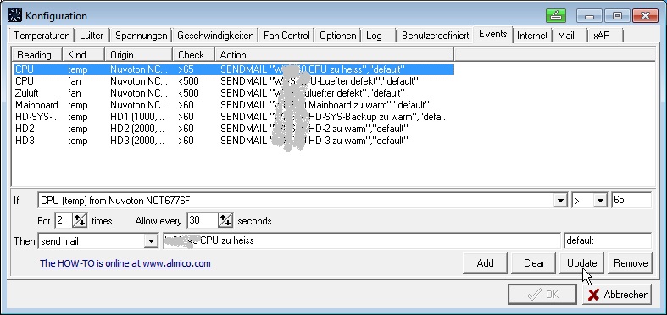667x315 pixels.
Task: Open the Internet tab
Action: [532, 36]
